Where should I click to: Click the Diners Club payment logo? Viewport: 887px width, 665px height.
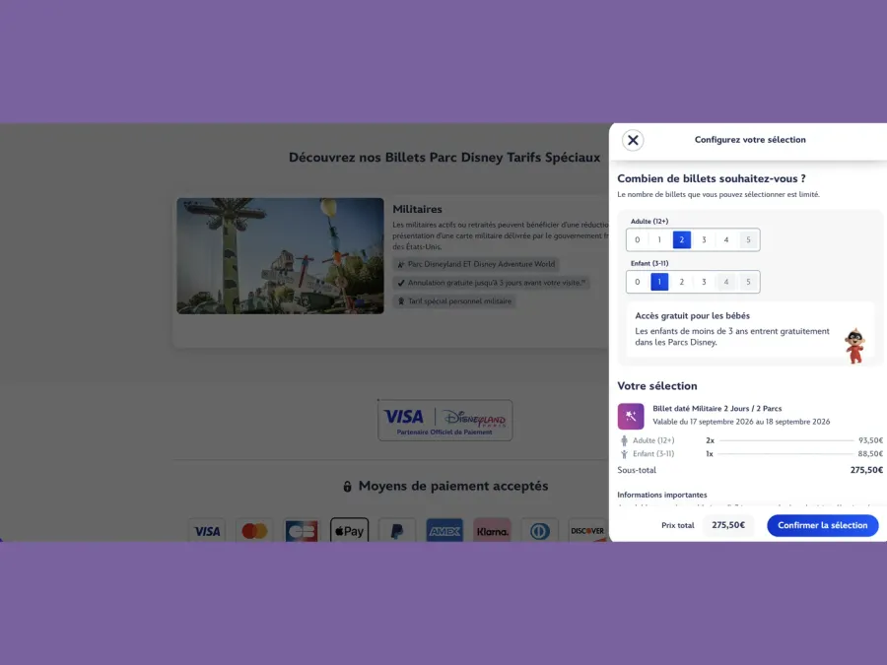pos(539,531)
